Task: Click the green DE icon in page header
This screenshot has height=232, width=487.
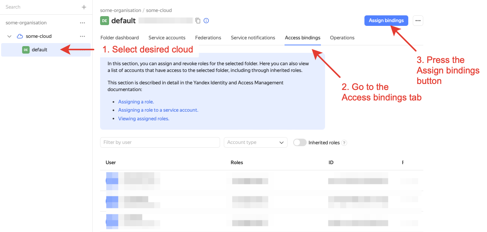Action: [105, 21]
